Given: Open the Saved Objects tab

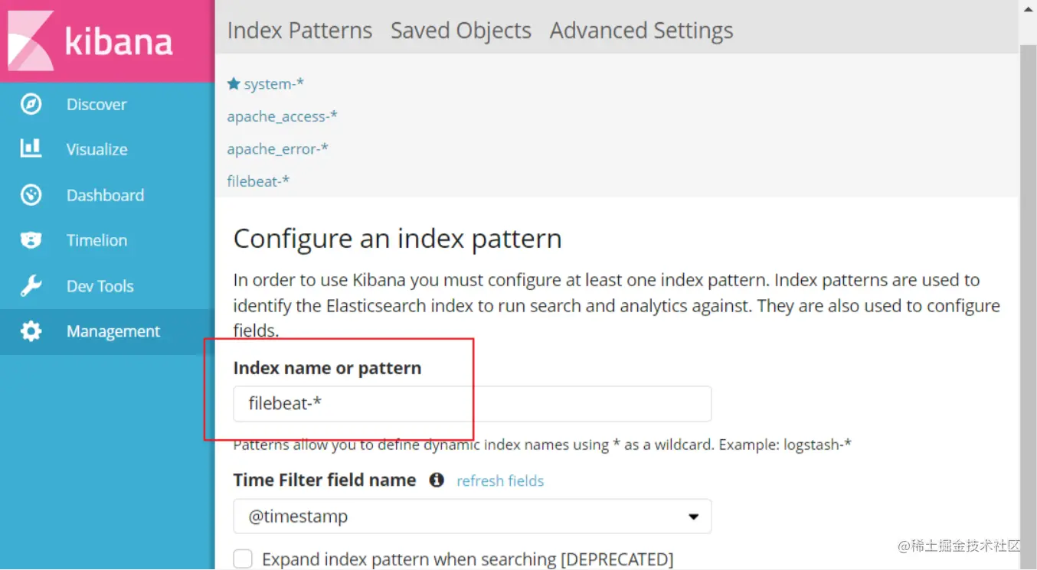Looking at the screenshot, I should tap(460, 31).
